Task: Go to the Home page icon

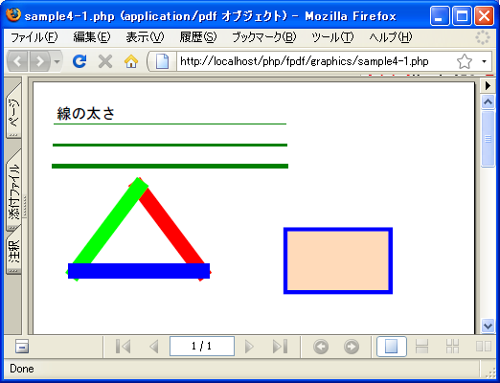Action: [x=131, y=61]
